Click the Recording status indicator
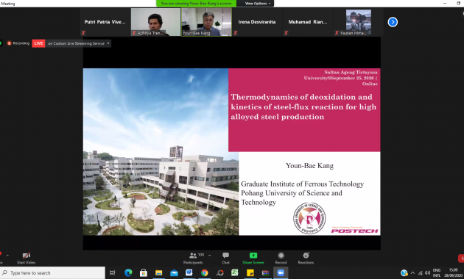The image size is (464, 279). (18, 43)
